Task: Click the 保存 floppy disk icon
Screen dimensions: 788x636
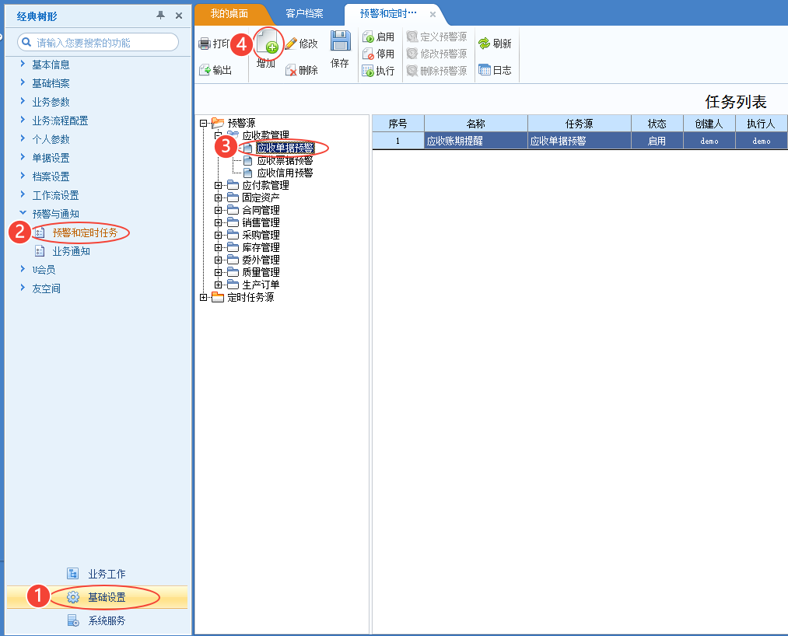Action: [340, 40]
